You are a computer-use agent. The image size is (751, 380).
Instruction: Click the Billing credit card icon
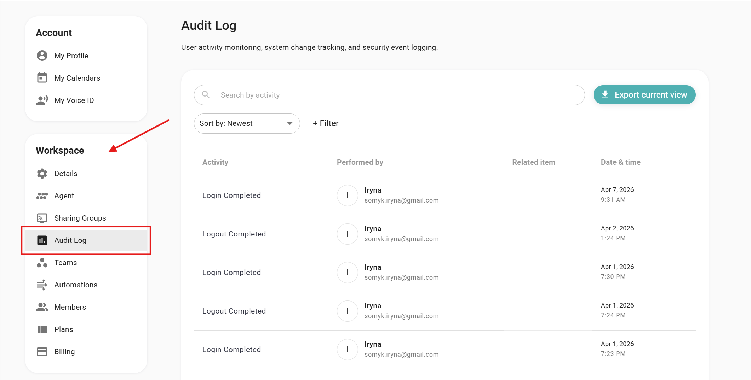(x=42, y=352)
